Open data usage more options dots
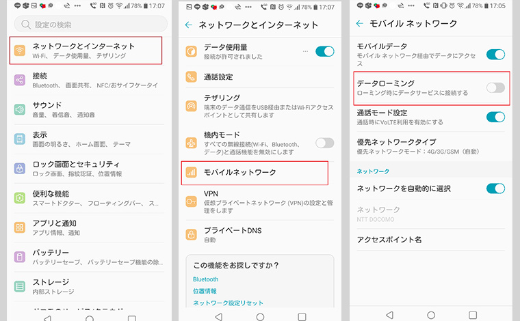The height and width of the screenshot is (321, 520). [x=305, y=51]
